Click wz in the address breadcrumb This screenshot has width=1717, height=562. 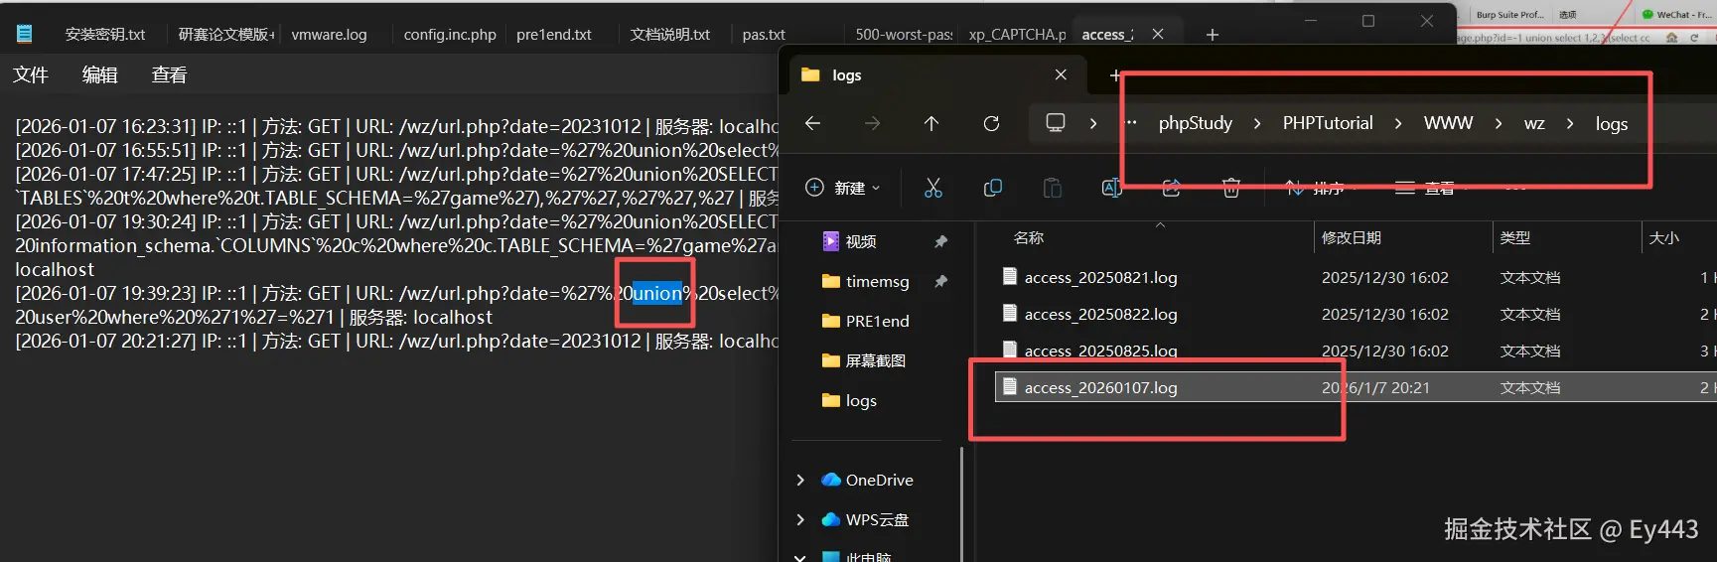tap(1534, 123)
